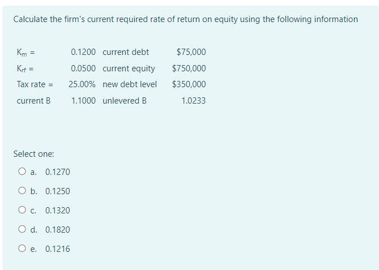Click the question prompt text
This screenshot has width=379, height=270.
(x=185, y=19)
